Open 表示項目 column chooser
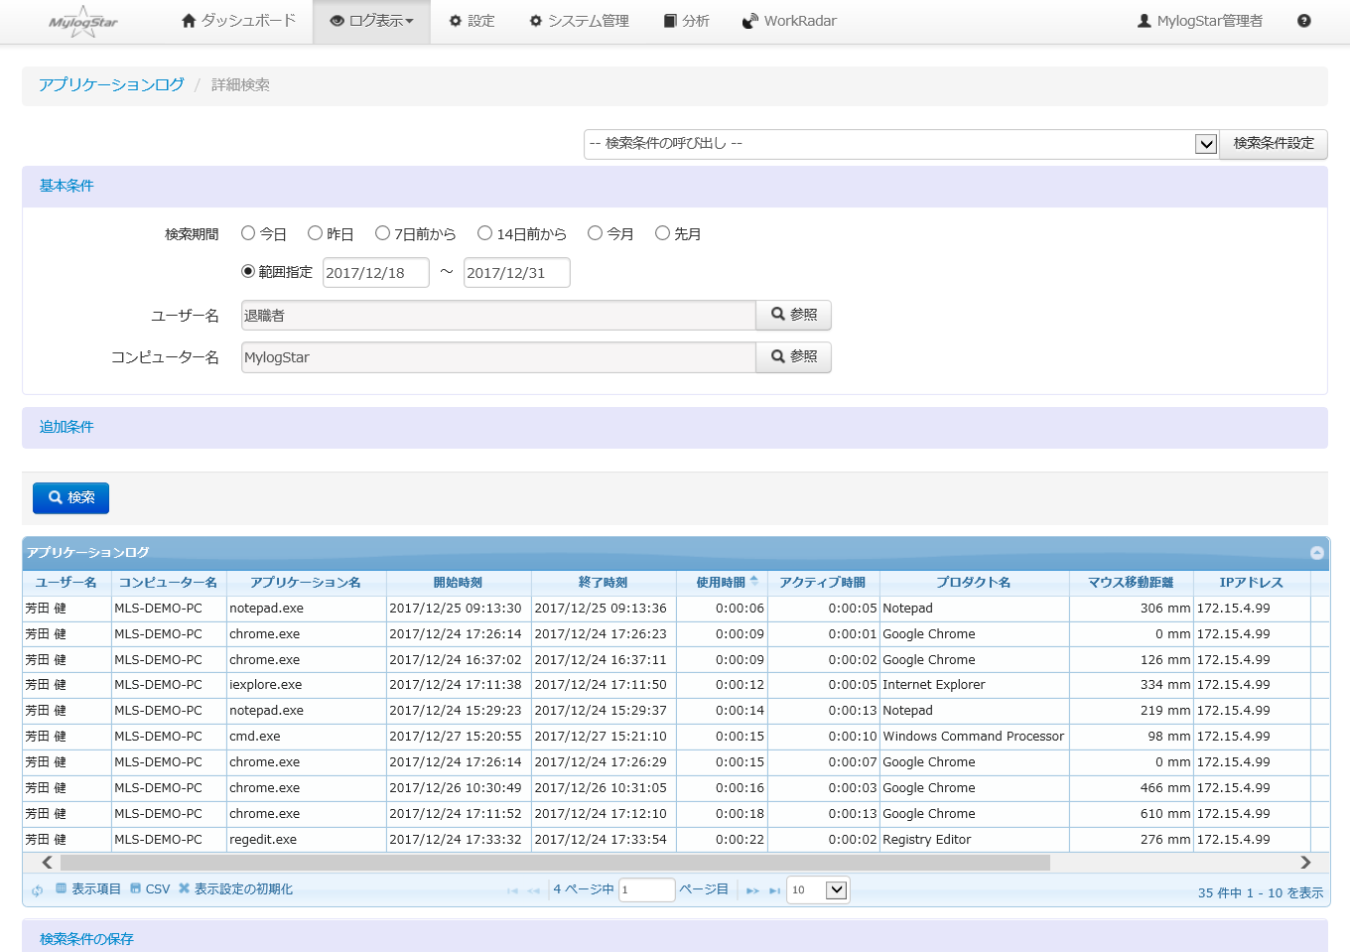Screen dimensions: 1350x952 [88, 889]
